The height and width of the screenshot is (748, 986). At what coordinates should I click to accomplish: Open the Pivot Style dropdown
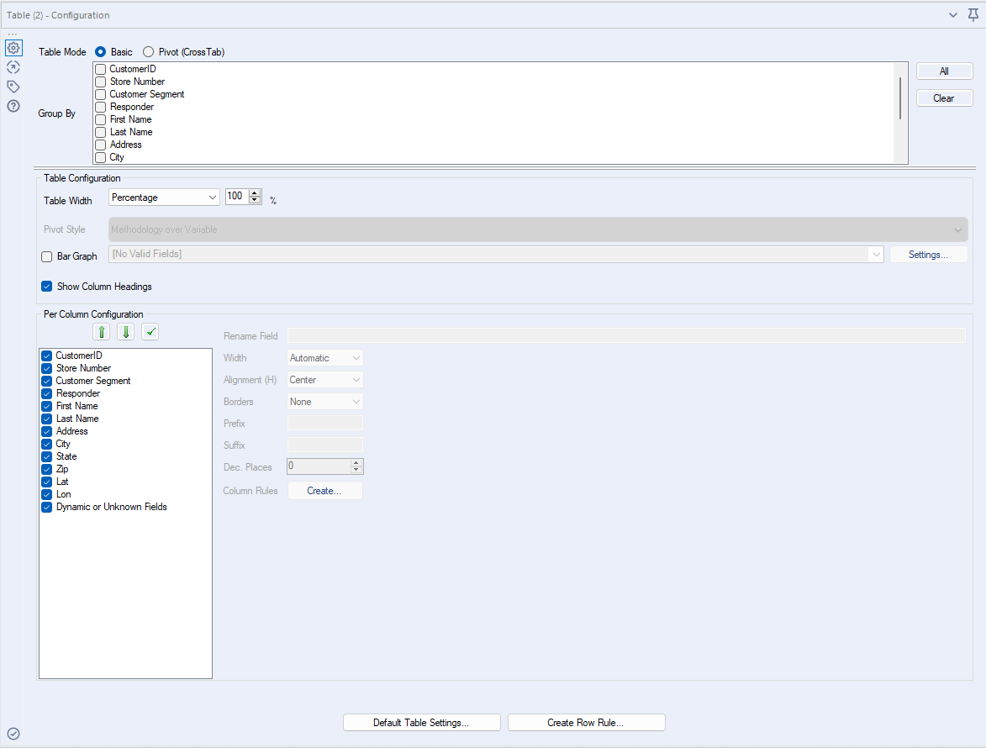pyautogui.click(x=538, y=229)
